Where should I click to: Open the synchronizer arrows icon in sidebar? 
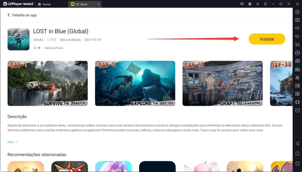click(x=297, y=94)
